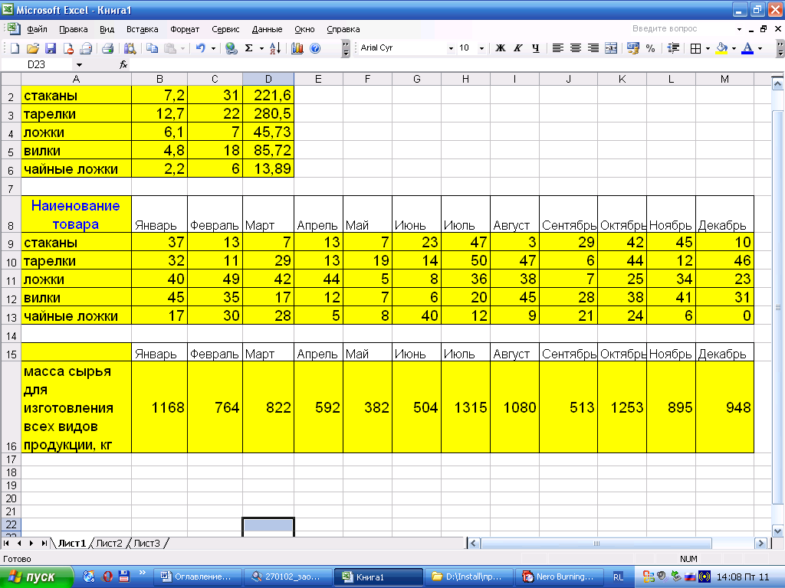This screenshot has height=588, width=785.
Task: Open Nero Burning taskbar button
Action: pos(560,577)
